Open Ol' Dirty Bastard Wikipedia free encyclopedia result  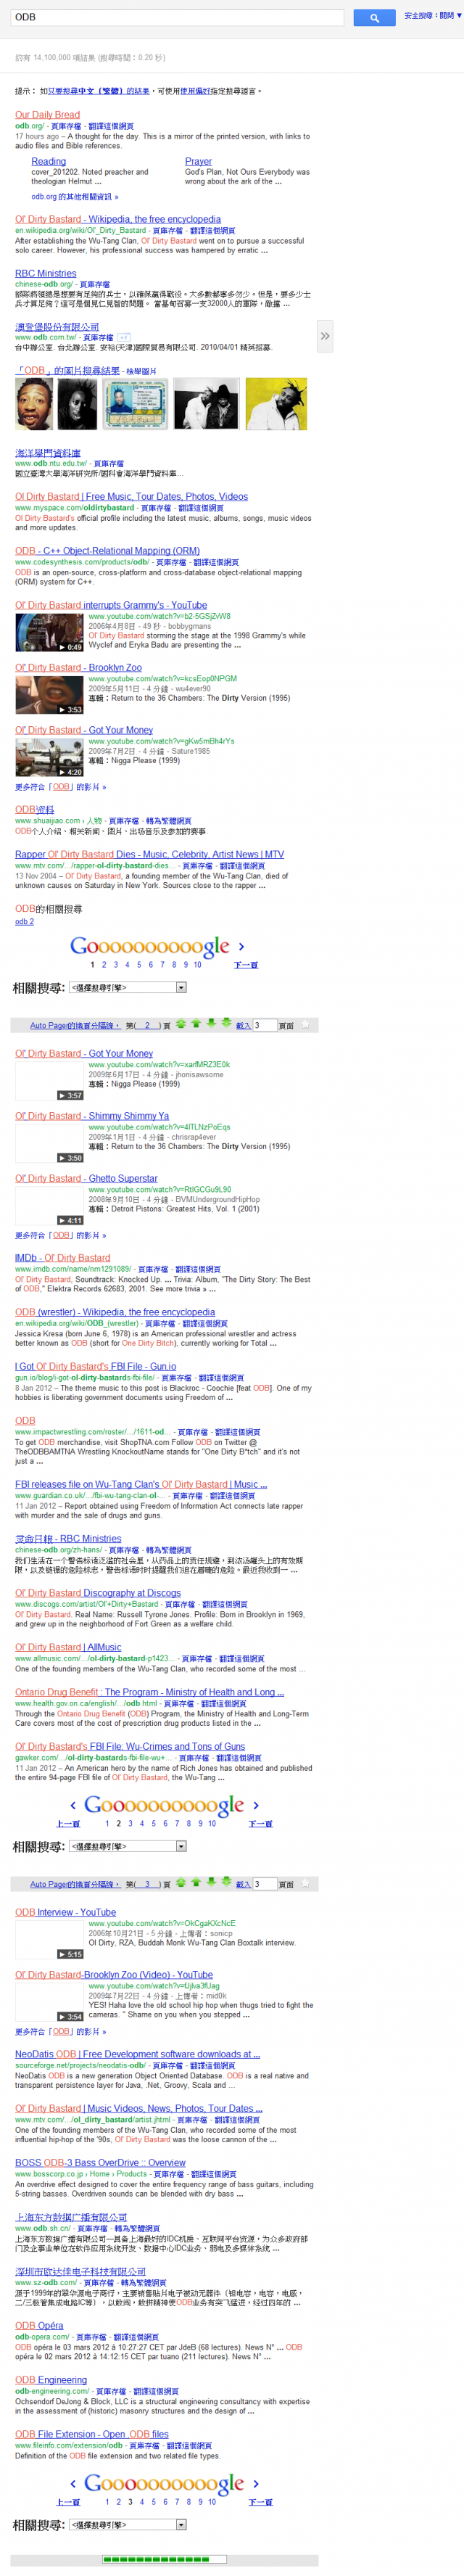coord(118,219)
